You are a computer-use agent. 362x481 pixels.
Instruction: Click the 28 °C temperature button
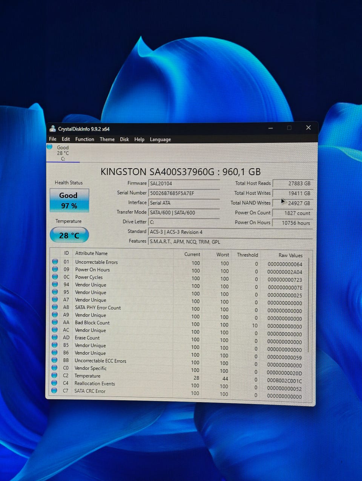tap(69, 235)
